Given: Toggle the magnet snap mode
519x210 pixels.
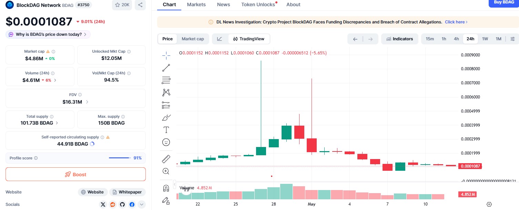Looking at the screenshot, I should click(x=166, y=188).
